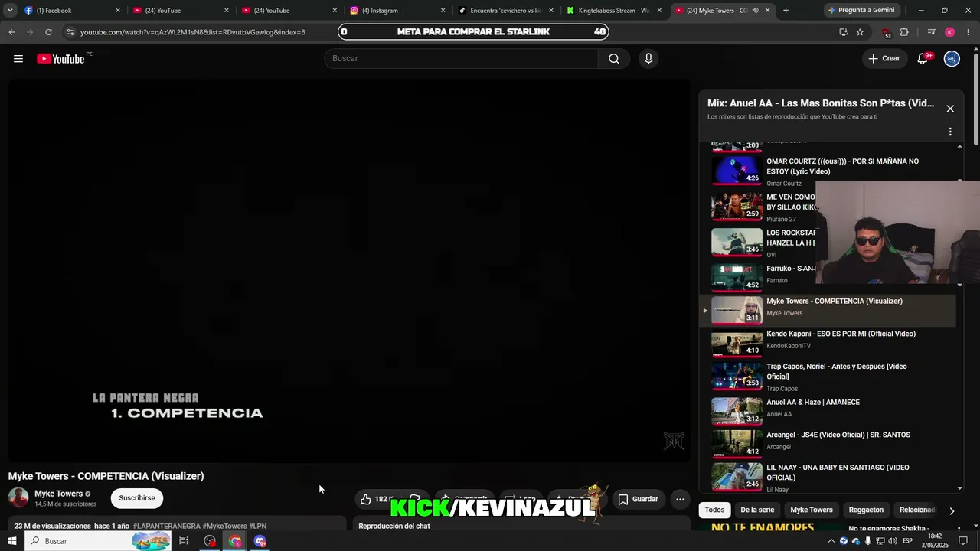This screenshot has width=980, height=551.
Task: Open the Chrome profile avatar
Action: point(949,32)
